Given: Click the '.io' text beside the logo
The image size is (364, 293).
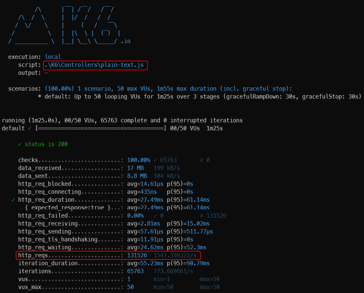Looking at the screenshot, I should coord(126,41).
